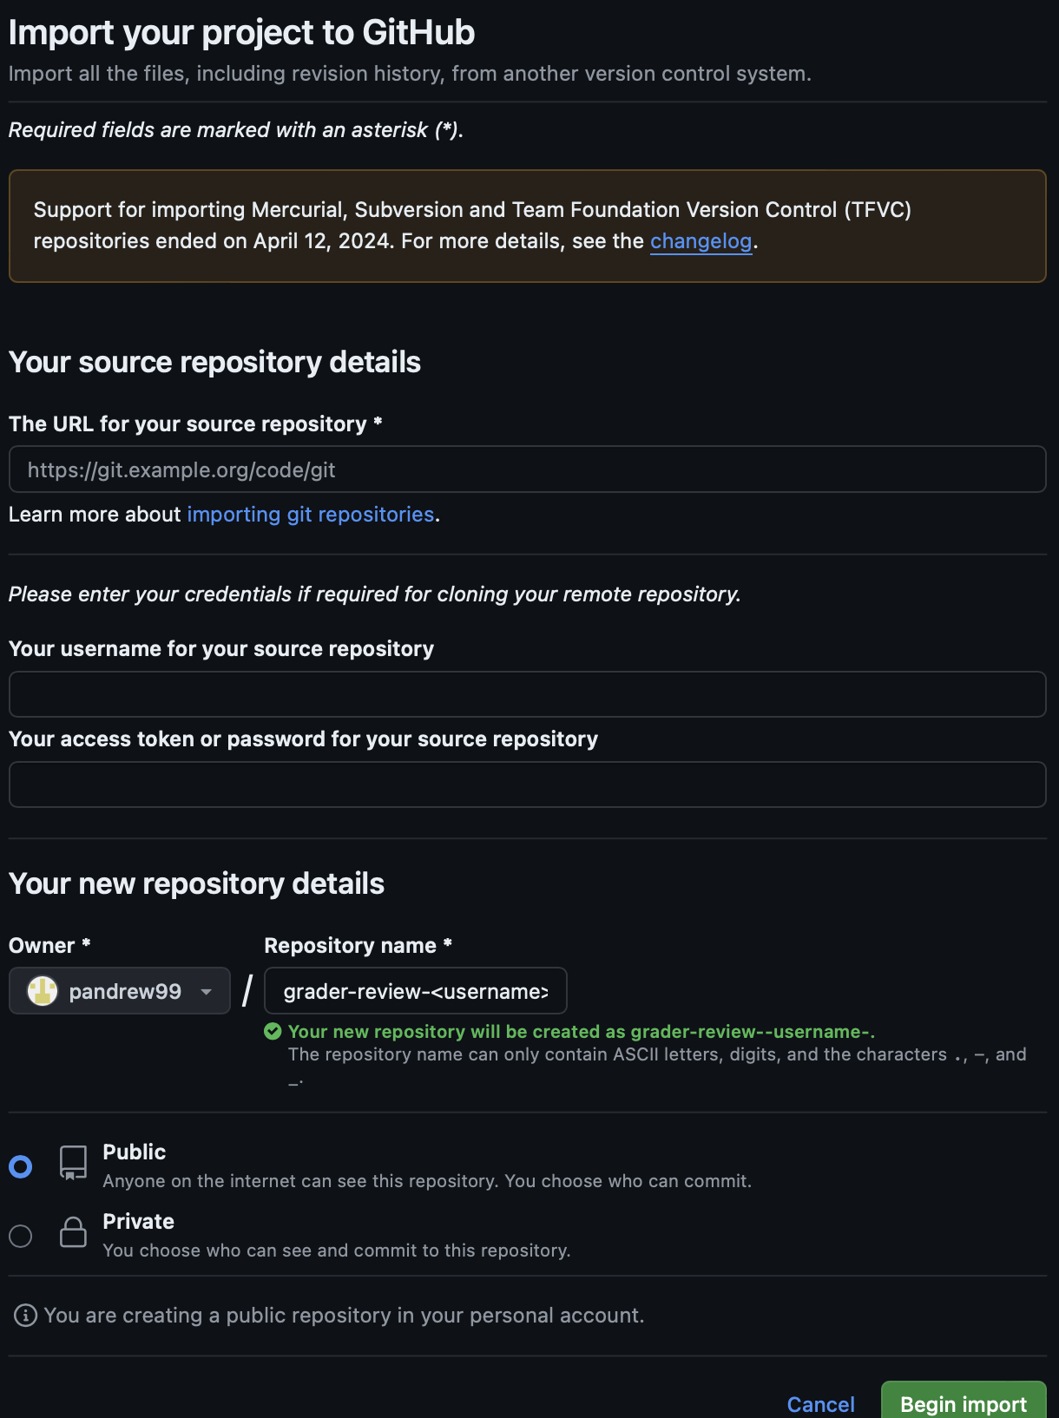This screenshot has width=1059, height=1418.
Task: Click the Begin import button
Action: point(964,1401)
